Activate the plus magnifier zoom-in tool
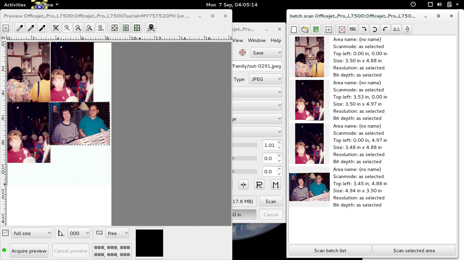Viewport: 464px width, 260px height. 78,28
